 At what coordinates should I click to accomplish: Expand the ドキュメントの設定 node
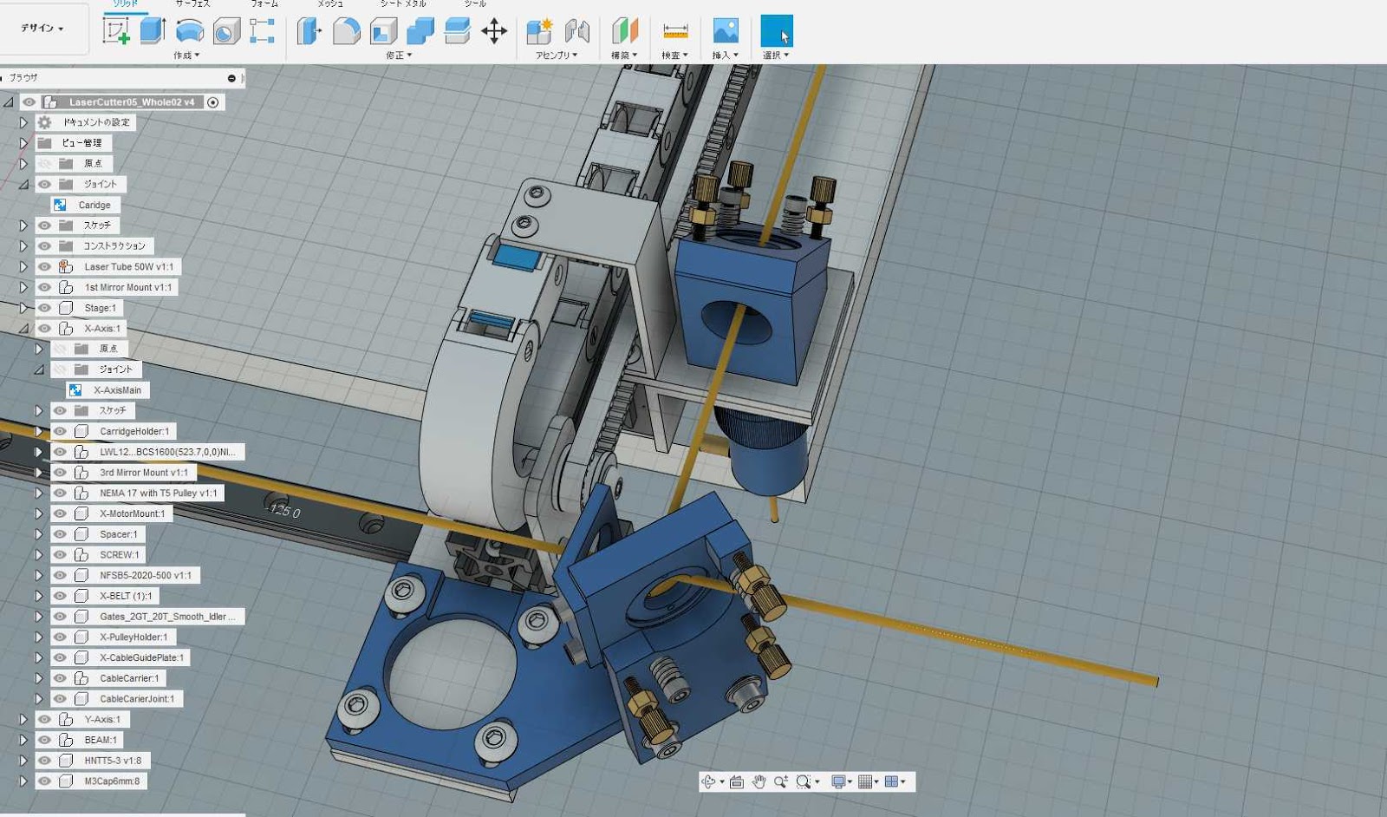[24, 122]
